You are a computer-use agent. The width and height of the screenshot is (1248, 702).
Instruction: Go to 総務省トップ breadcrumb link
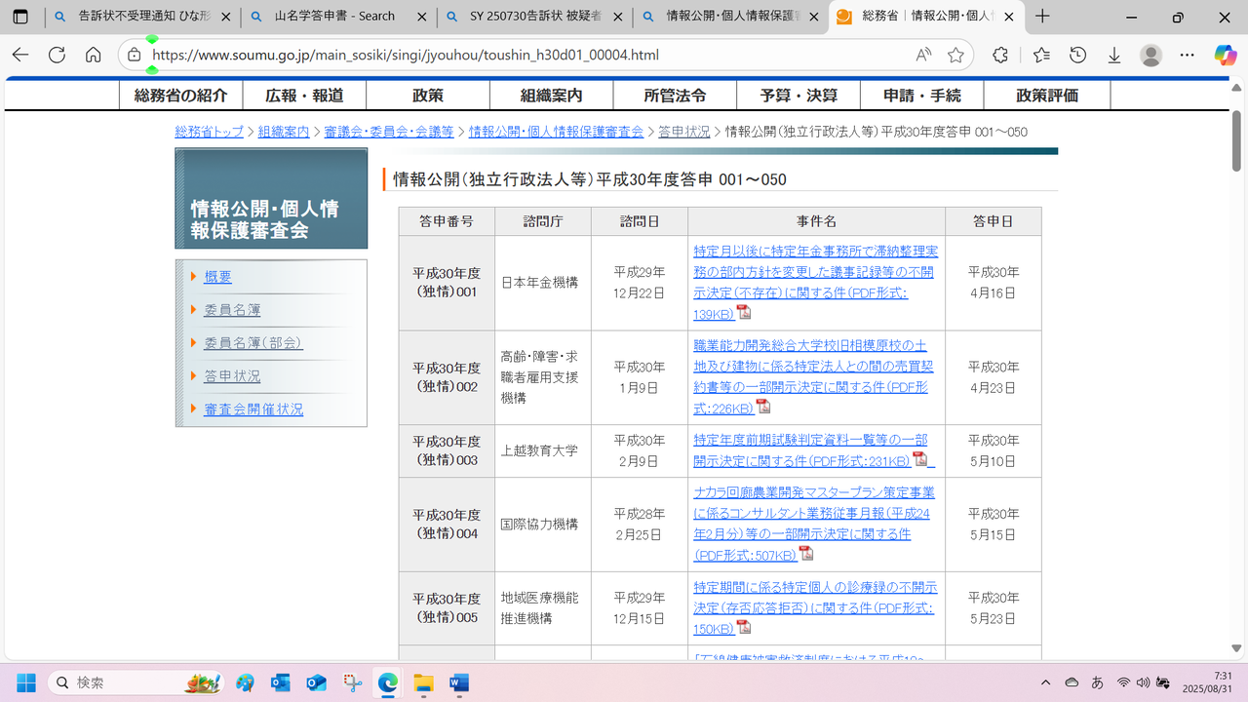pos(209,132)
